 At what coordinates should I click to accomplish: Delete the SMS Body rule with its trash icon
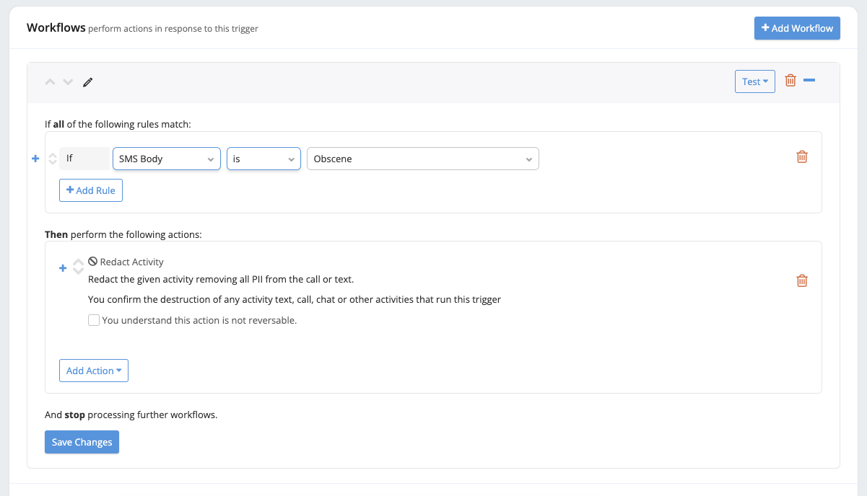[x=802, y=156]
